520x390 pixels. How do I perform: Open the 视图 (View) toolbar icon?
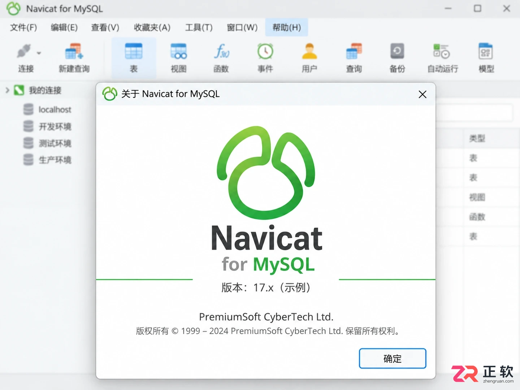point(178,51)
